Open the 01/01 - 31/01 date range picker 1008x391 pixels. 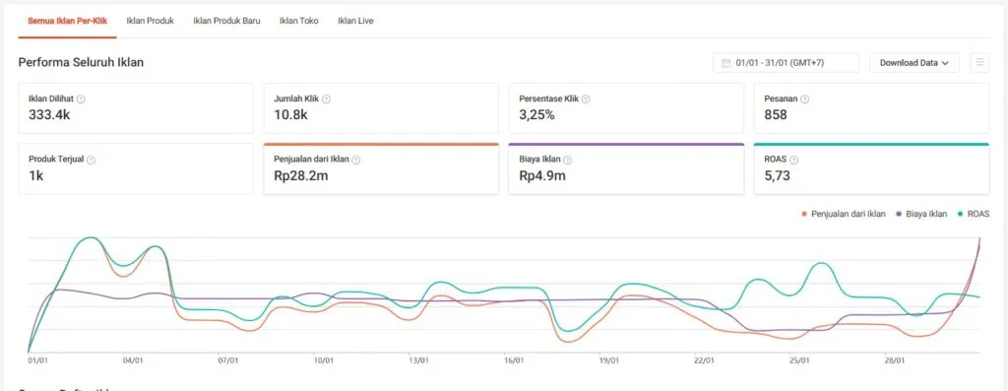[x=787, y=63]
